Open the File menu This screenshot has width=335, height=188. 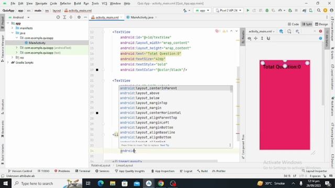point(13,4)
